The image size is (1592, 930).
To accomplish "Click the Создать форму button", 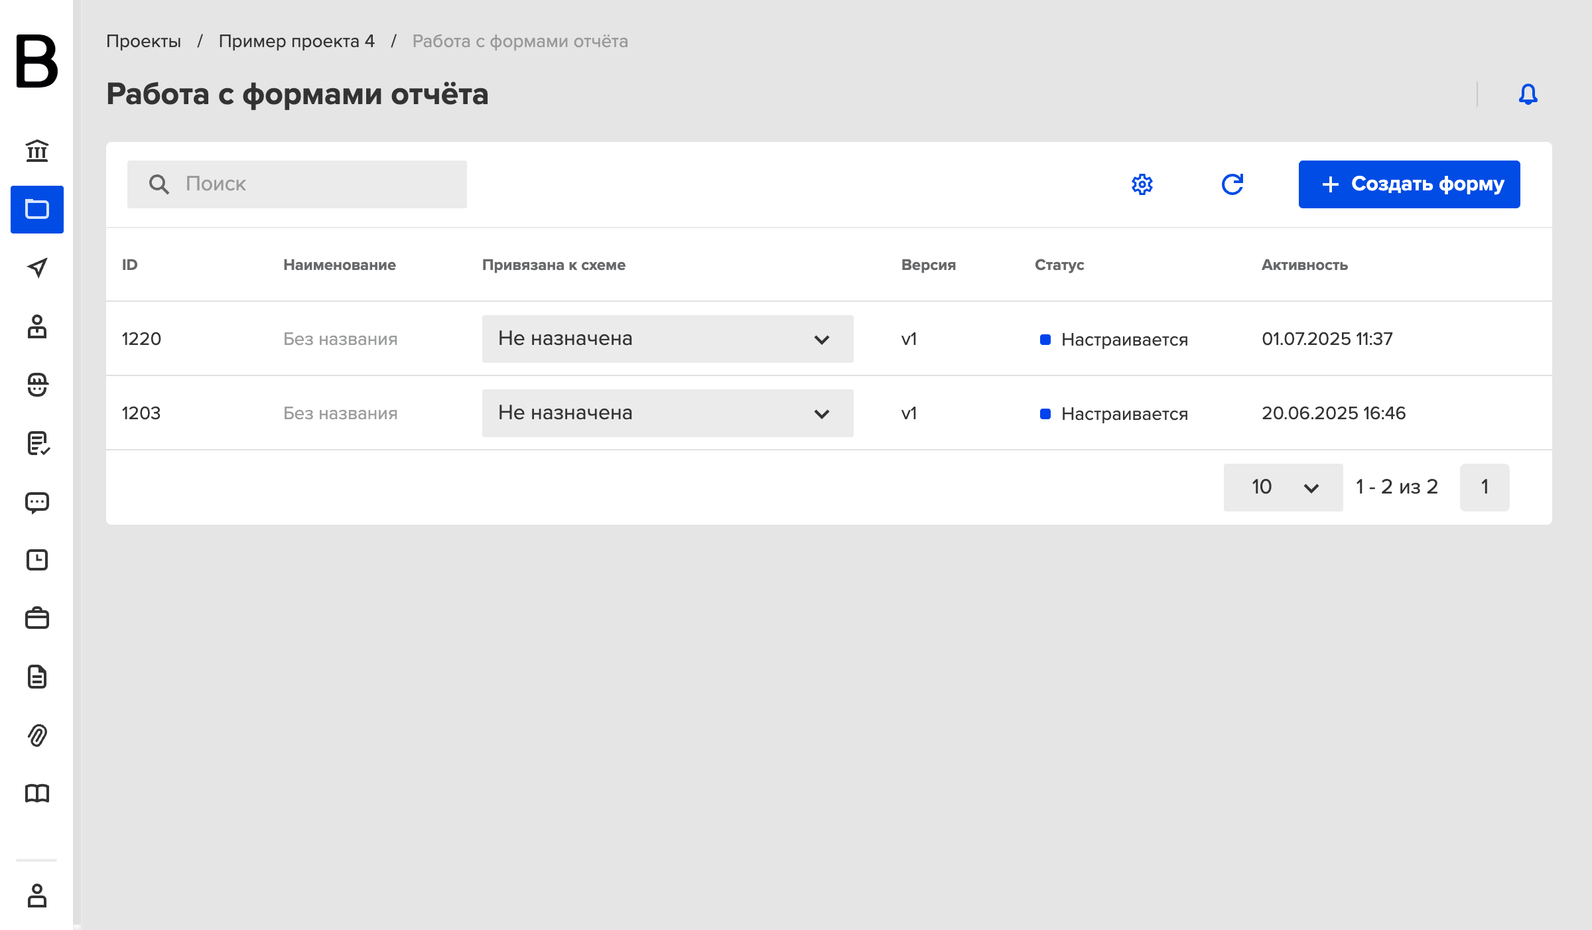I will 1409,184.
